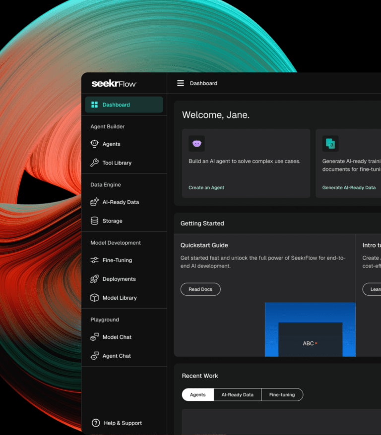381x435 pixels.
Task: Click the Model Chat icon
Action: click(x=94, y=337)
